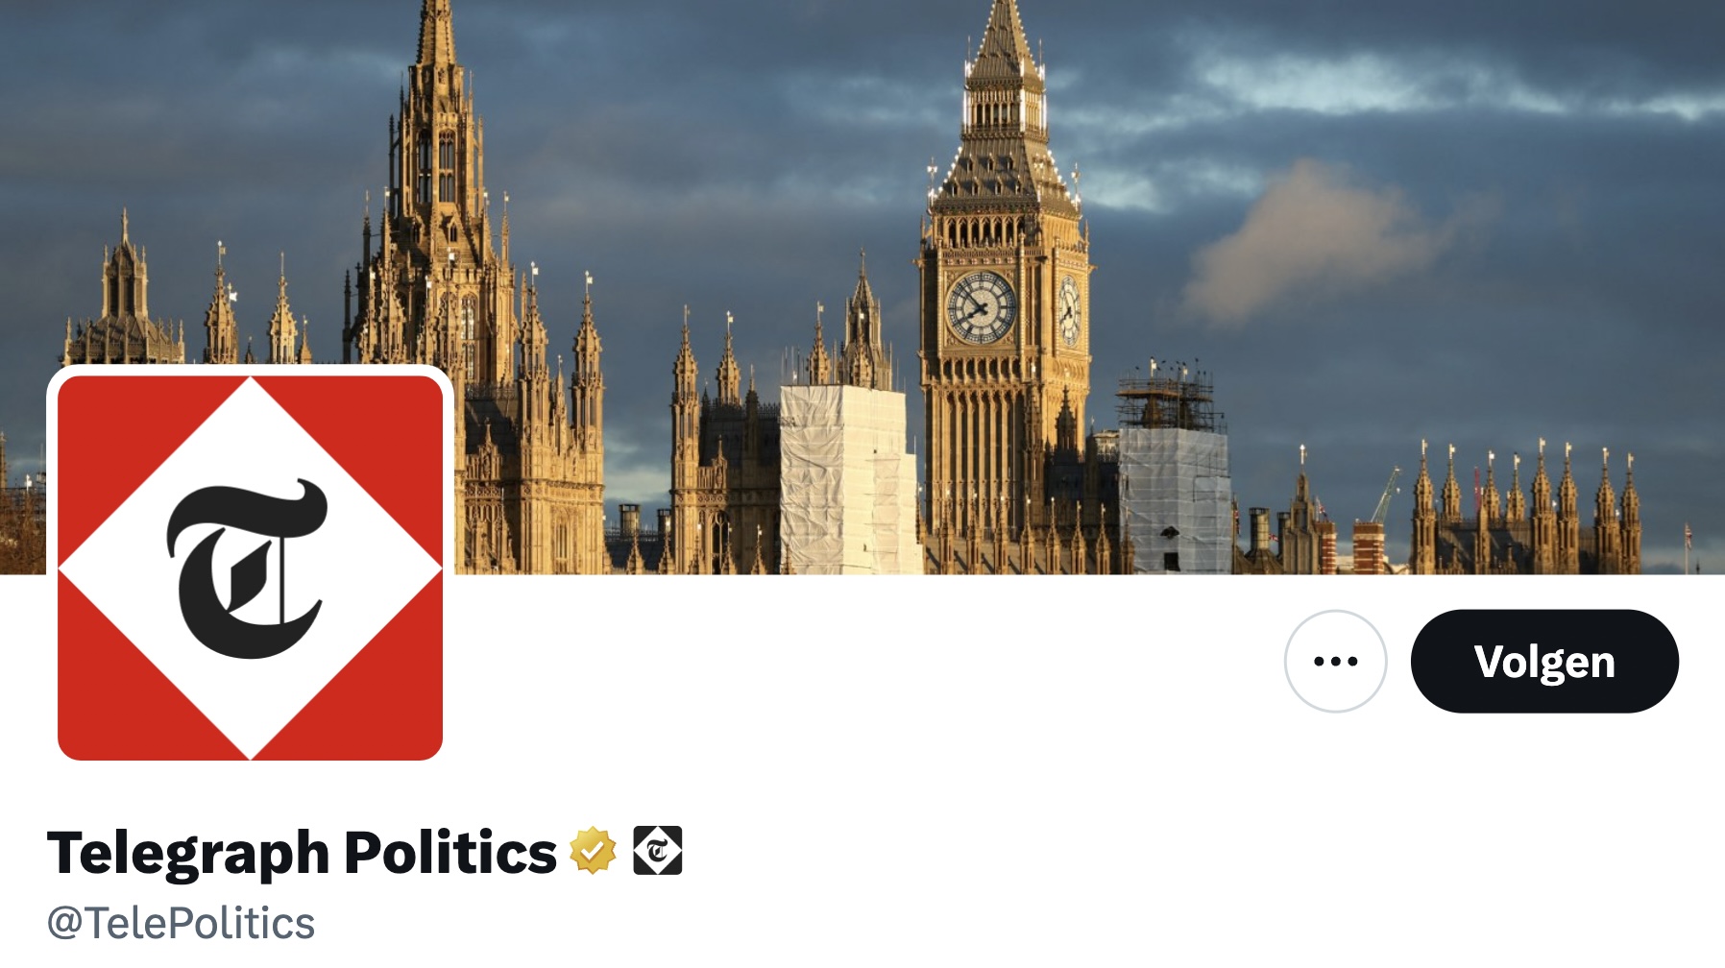Click the @TelePolitics handle text
This screenshot has width=1725, height=968.
click(x=181, y=923)
